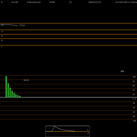This screenshot has height=137, width=137.
Task: Click the 30 level label on the RSI axis
Action: [2, 40]
